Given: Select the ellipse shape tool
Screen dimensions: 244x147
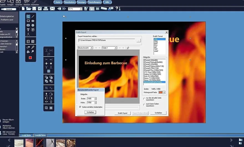Looking at the screenshot, I should click(33, 21).
